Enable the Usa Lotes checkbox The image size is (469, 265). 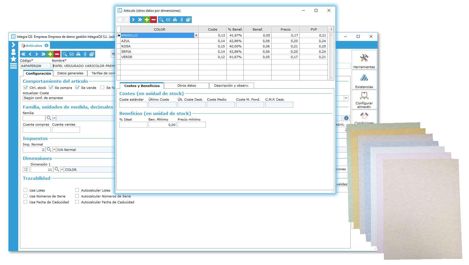pyautogui.click(x=26, y=190)
